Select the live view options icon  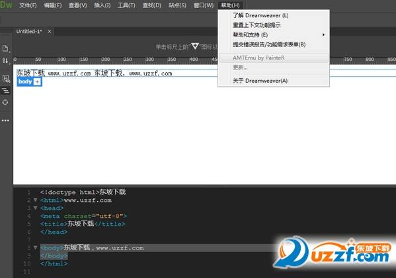(x=5, y=79)
